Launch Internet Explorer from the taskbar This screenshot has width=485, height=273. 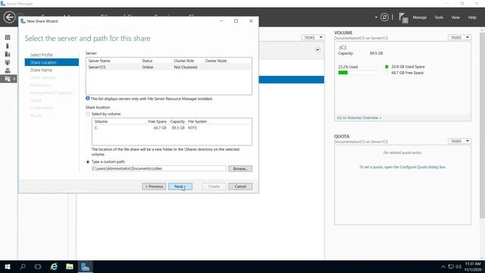(54, 266)
